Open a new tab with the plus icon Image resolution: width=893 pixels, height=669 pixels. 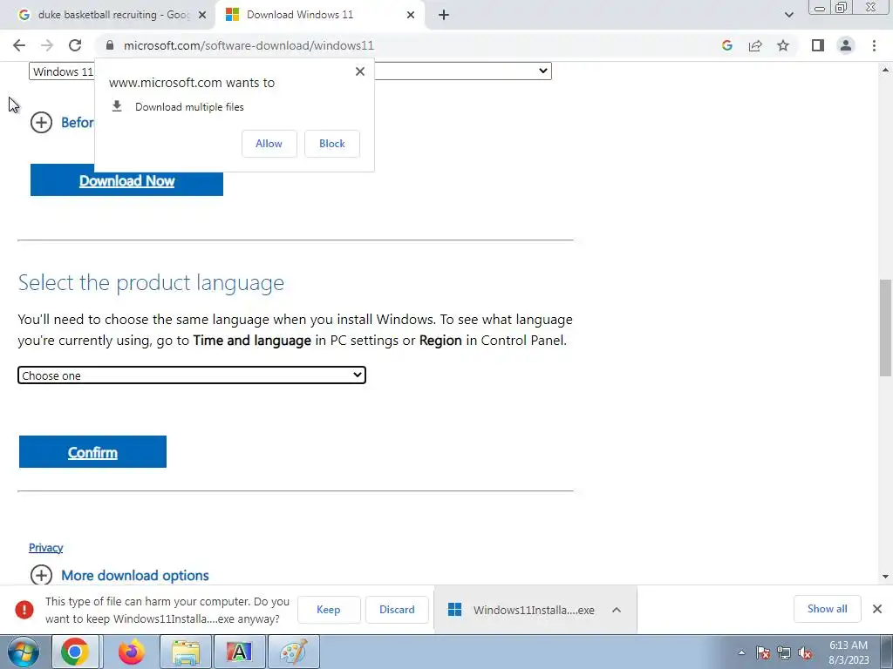click(444, 15)
